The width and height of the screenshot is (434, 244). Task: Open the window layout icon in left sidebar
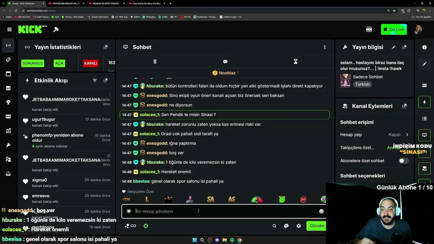8,74
